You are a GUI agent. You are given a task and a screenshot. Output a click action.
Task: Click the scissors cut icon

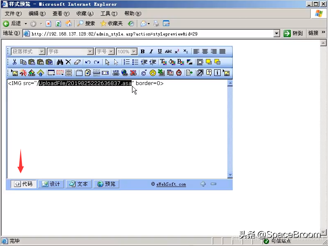14,62
